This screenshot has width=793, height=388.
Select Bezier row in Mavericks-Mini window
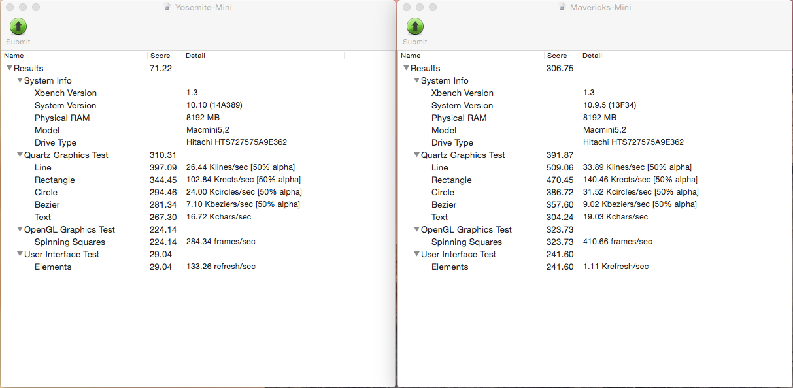pyautogui.click(x=595, y=204)
